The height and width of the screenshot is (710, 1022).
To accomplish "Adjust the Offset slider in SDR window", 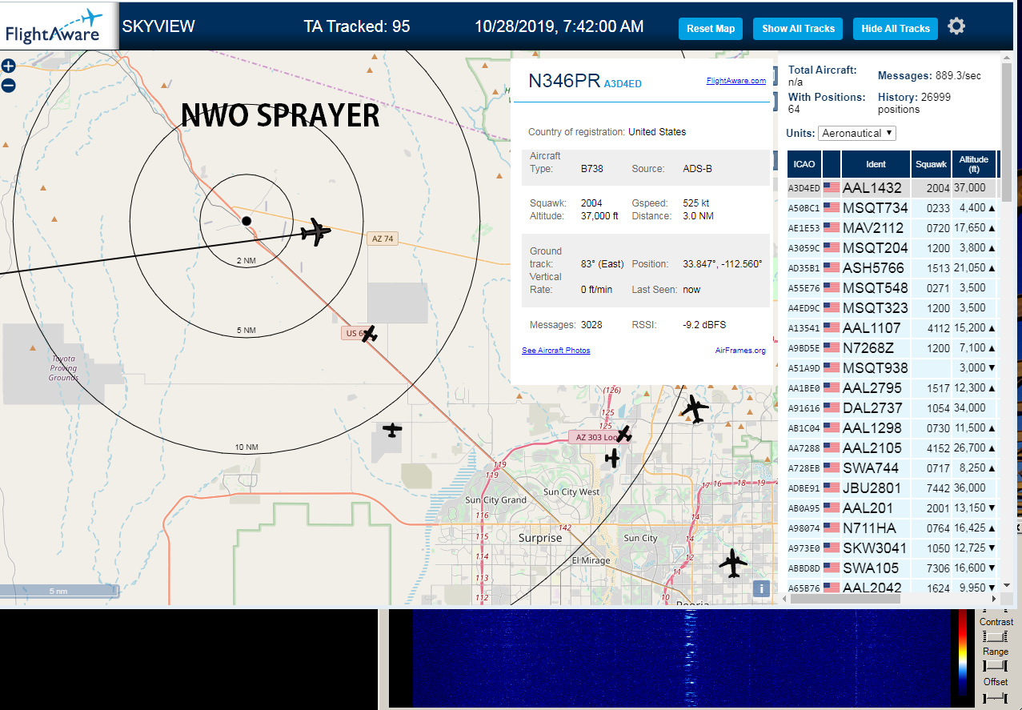I will pos(995,697).
